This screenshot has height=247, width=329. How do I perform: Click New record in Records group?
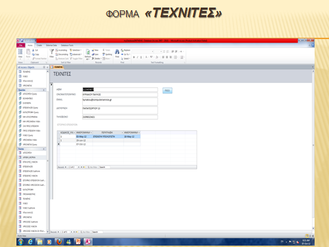(95, 50)
